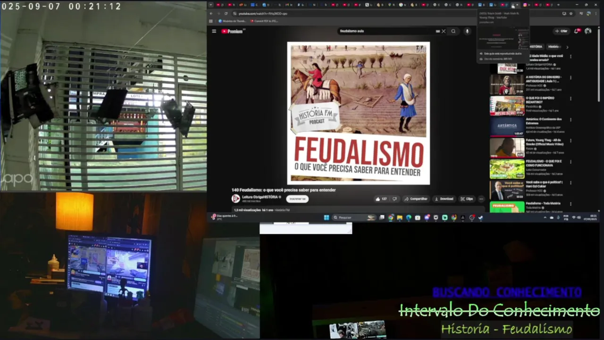Open the YouTube notifications bell
The image size is (604, 340).
pos(576,31)
